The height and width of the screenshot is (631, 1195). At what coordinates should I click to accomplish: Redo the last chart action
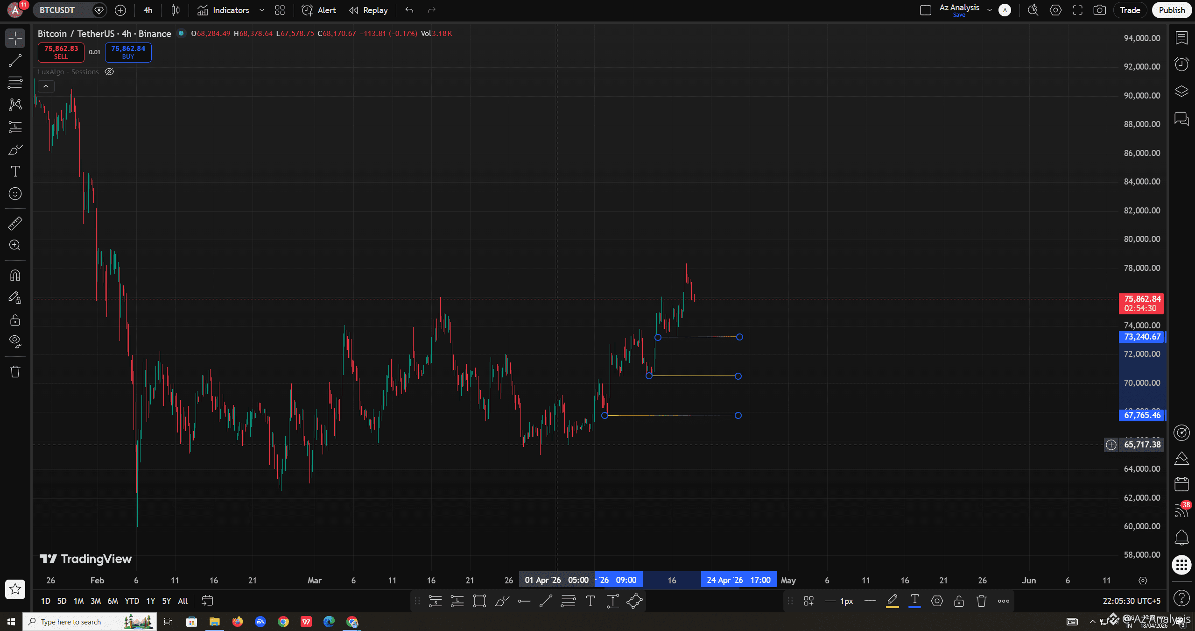click(432, 10)
